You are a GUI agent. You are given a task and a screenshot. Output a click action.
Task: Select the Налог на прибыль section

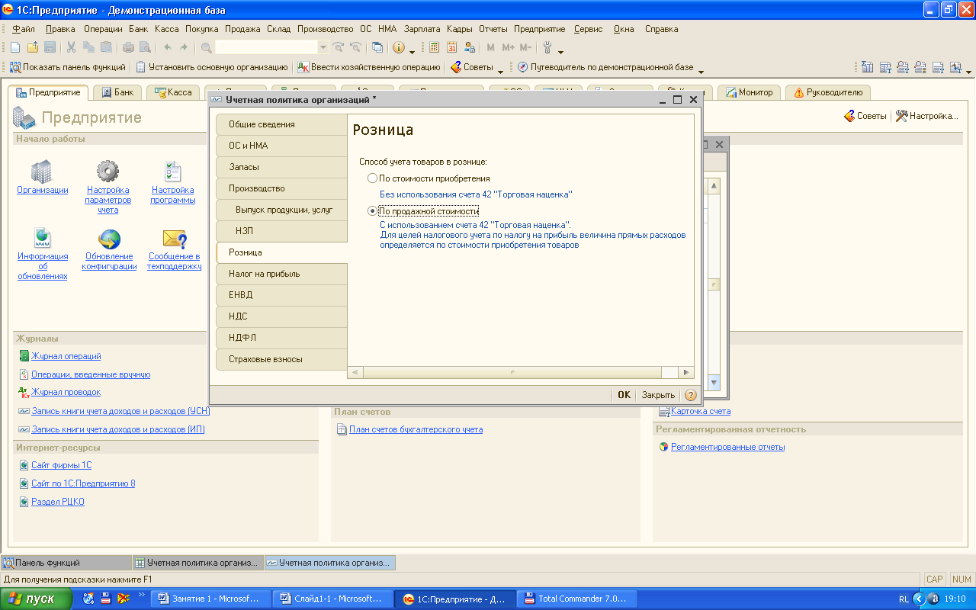click(281, 274)
